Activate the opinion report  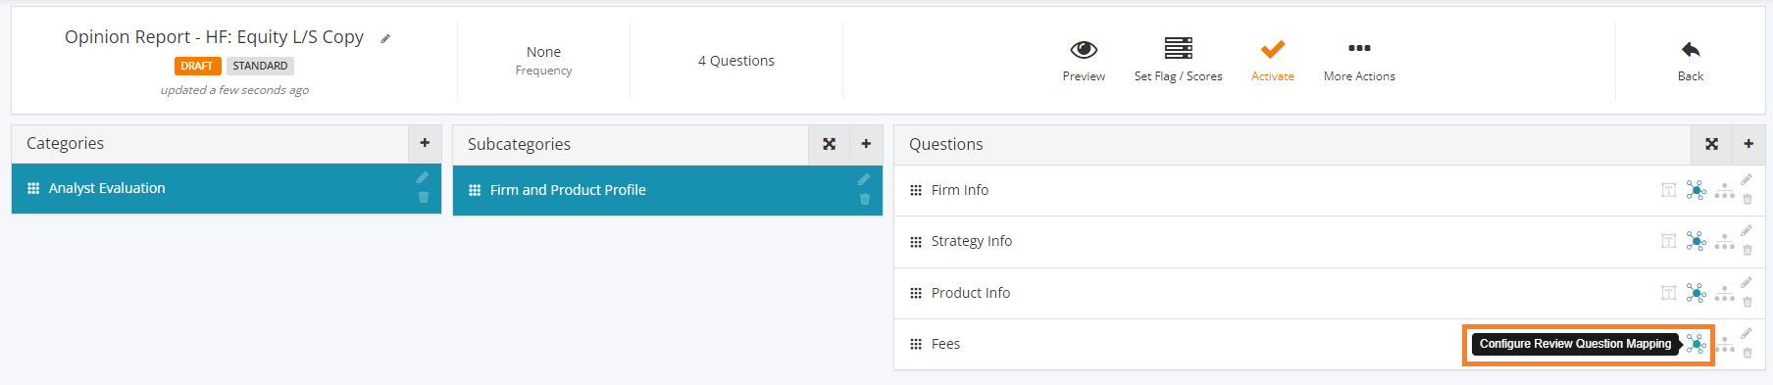click(x=1272, y=60)
